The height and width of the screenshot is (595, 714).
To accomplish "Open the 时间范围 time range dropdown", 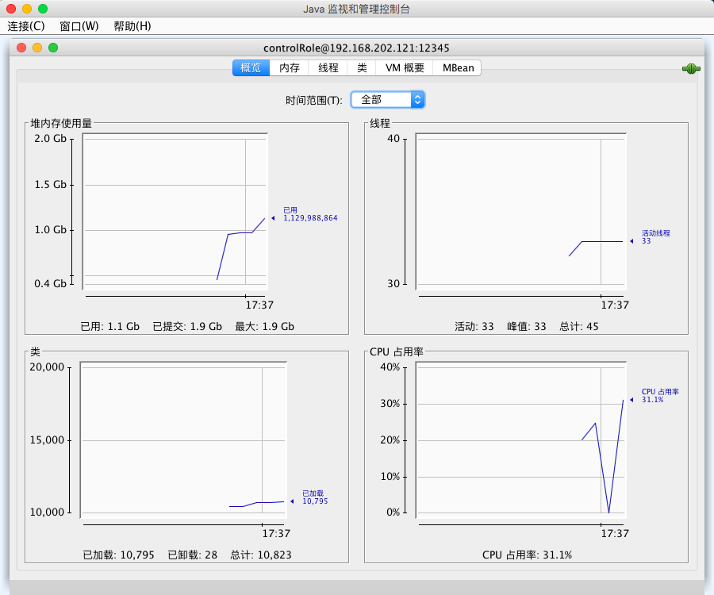I will click(387, 100).
